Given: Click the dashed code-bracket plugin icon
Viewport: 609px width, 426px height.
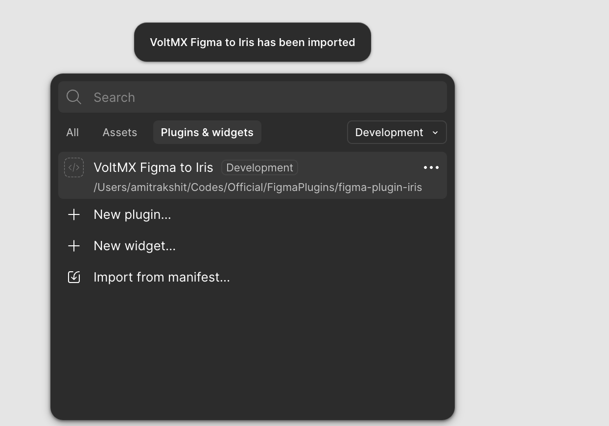Looking at the screenshot, I should point(74,167).
